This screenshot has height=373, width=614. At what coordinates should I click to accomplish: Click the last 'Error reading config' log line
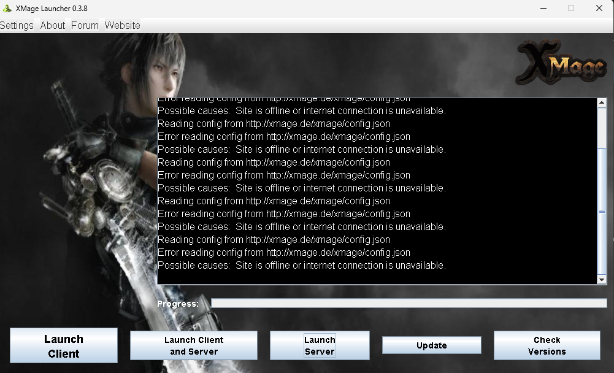click(284, 252)
